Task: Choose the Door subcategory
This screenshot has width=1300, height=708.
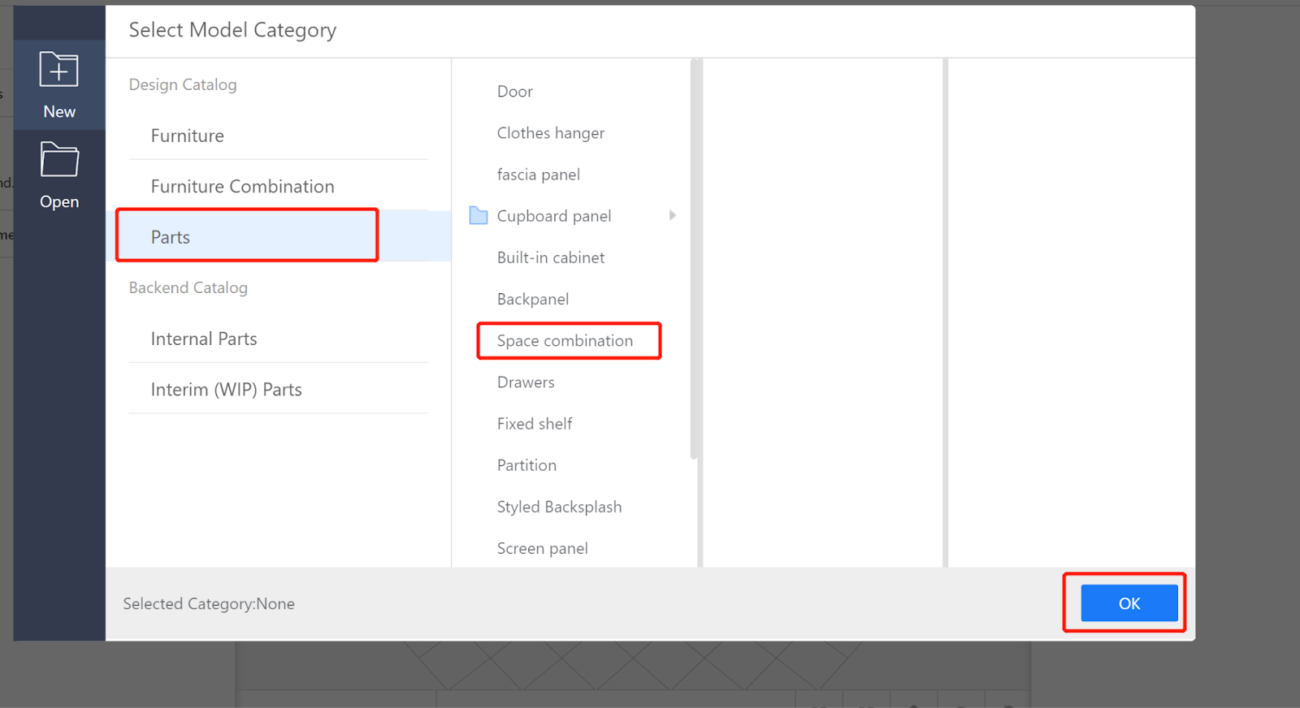Action: 515,92
